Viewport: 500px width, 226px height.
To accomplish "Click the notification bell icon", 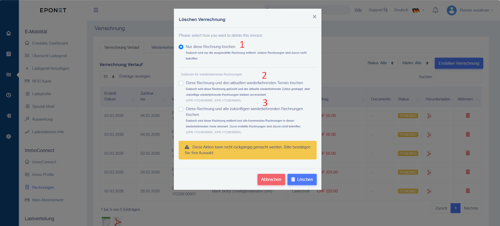I will [x=435, y=10].
